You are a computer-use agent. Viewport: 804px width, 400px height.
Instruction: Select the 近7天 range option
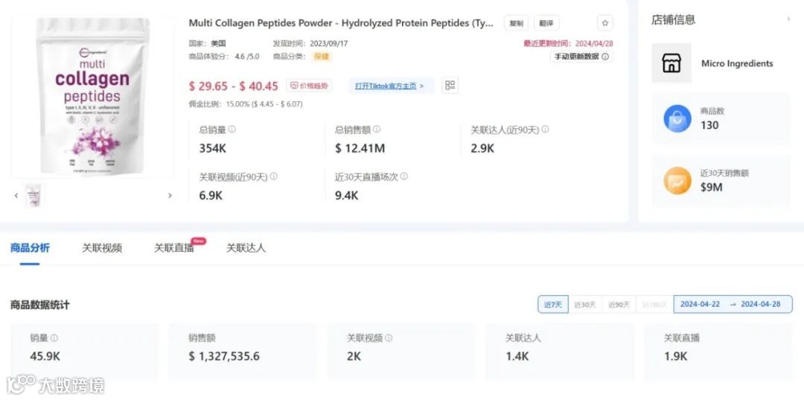[x=552, y=305]
